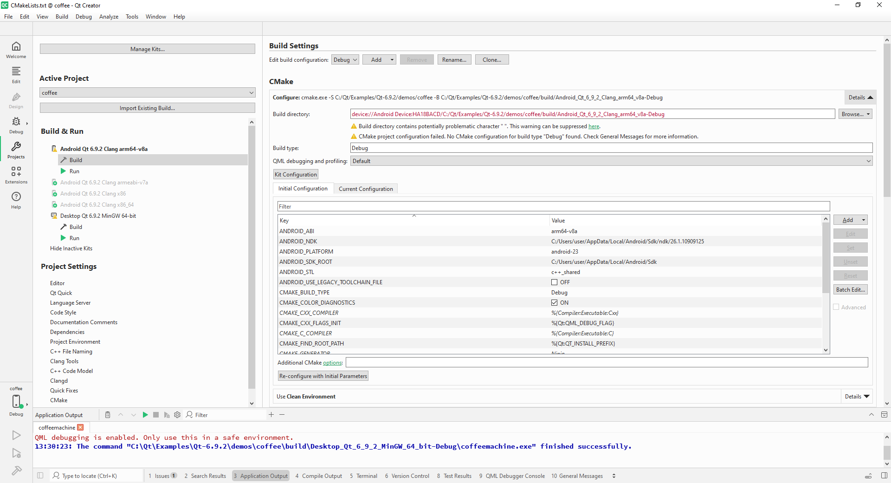Collapse the CMake Details section

(860, 98)
